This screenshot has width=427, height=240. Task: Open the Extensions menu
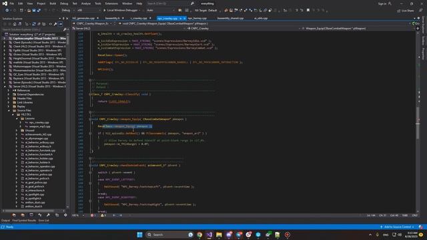coord(111,4)
